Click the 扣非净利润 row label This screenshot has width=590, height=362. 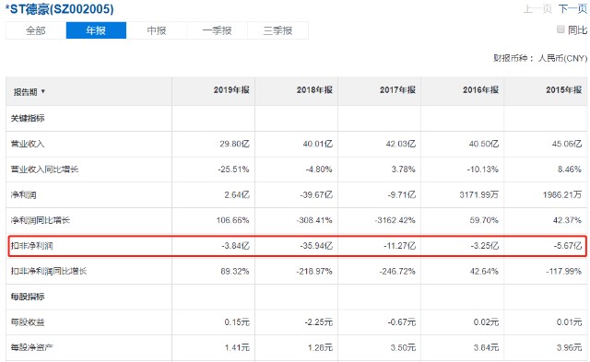click(x=31, y=246)
